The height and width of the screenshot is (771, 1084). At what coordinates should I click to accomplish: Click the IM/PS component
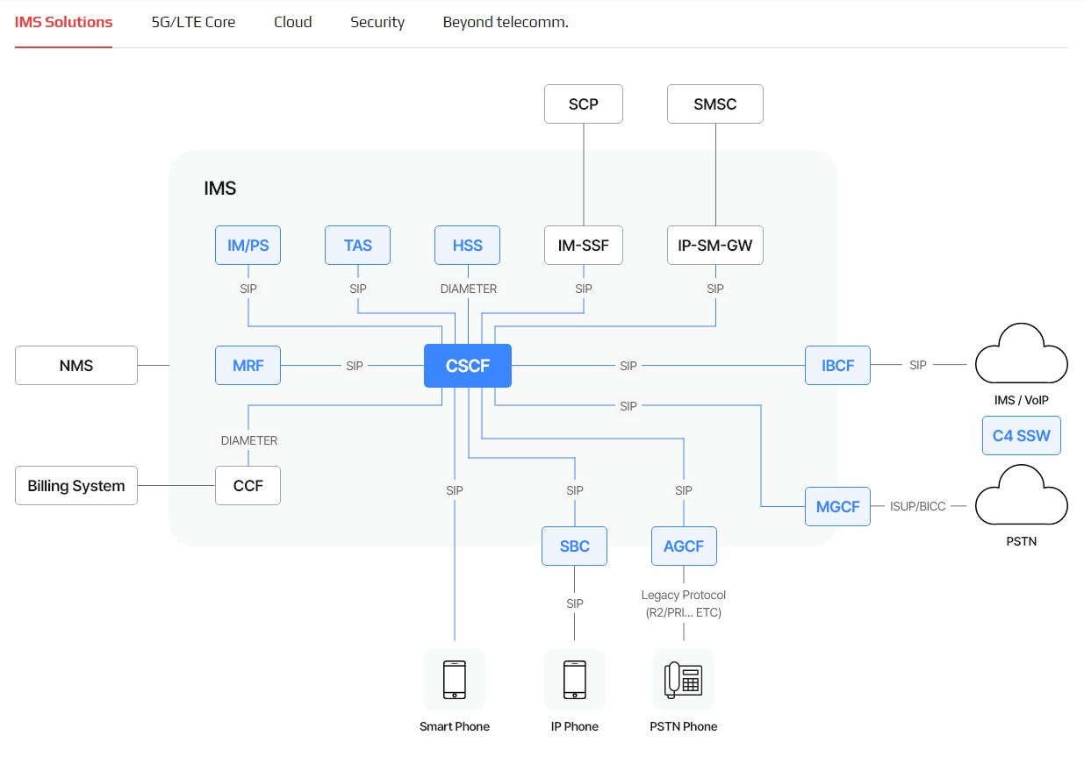248,246
